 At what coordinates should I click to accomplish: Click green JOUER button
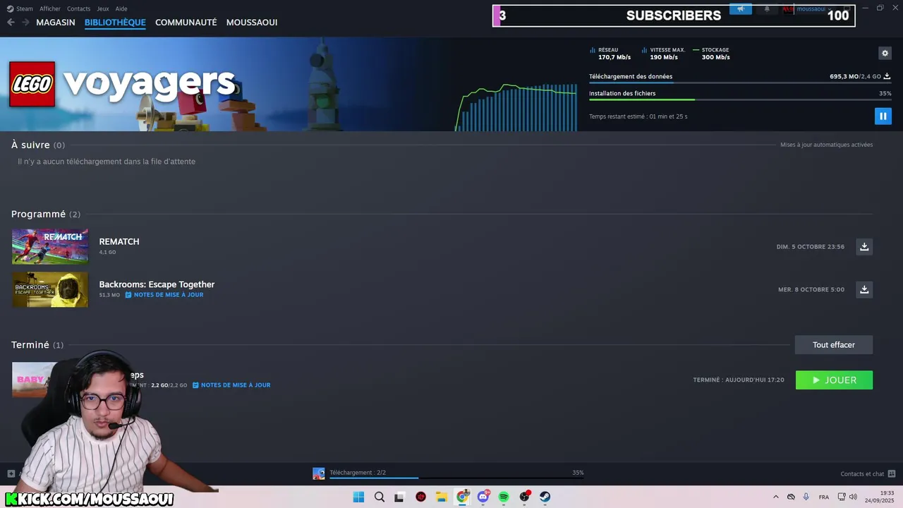[834, 380]
